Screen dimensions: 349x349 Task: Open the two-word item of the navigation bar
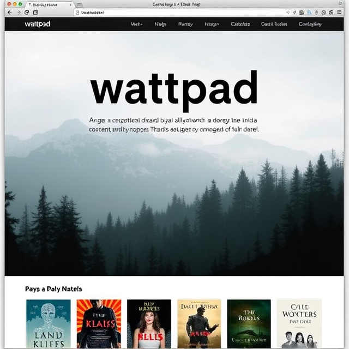coord(274,24)
